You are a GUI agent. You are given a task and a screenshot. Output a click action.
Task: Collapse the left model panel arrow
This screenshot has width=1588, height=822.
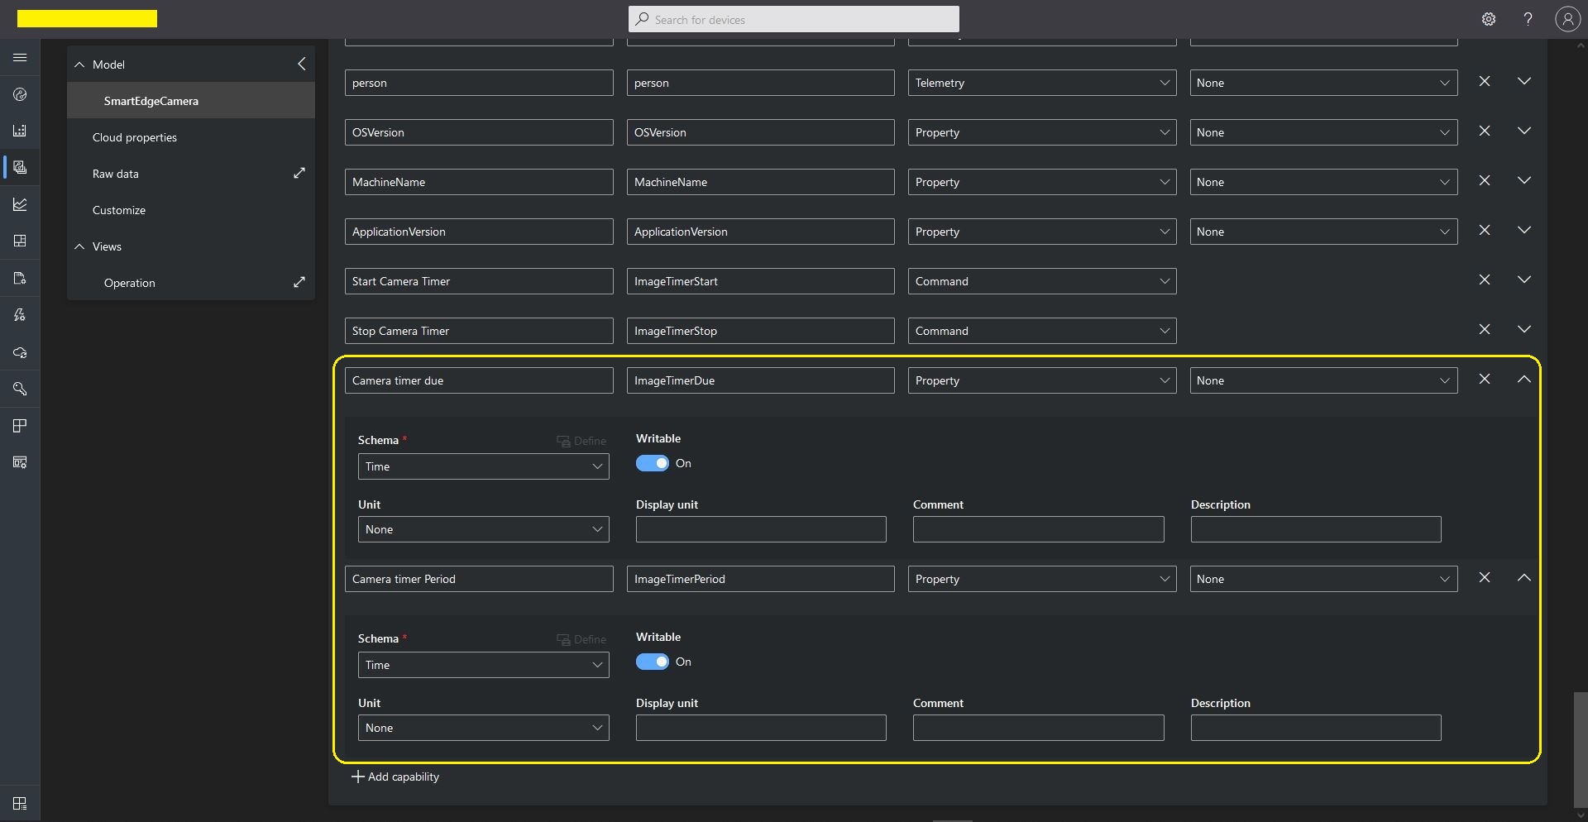tap(302, 64)
